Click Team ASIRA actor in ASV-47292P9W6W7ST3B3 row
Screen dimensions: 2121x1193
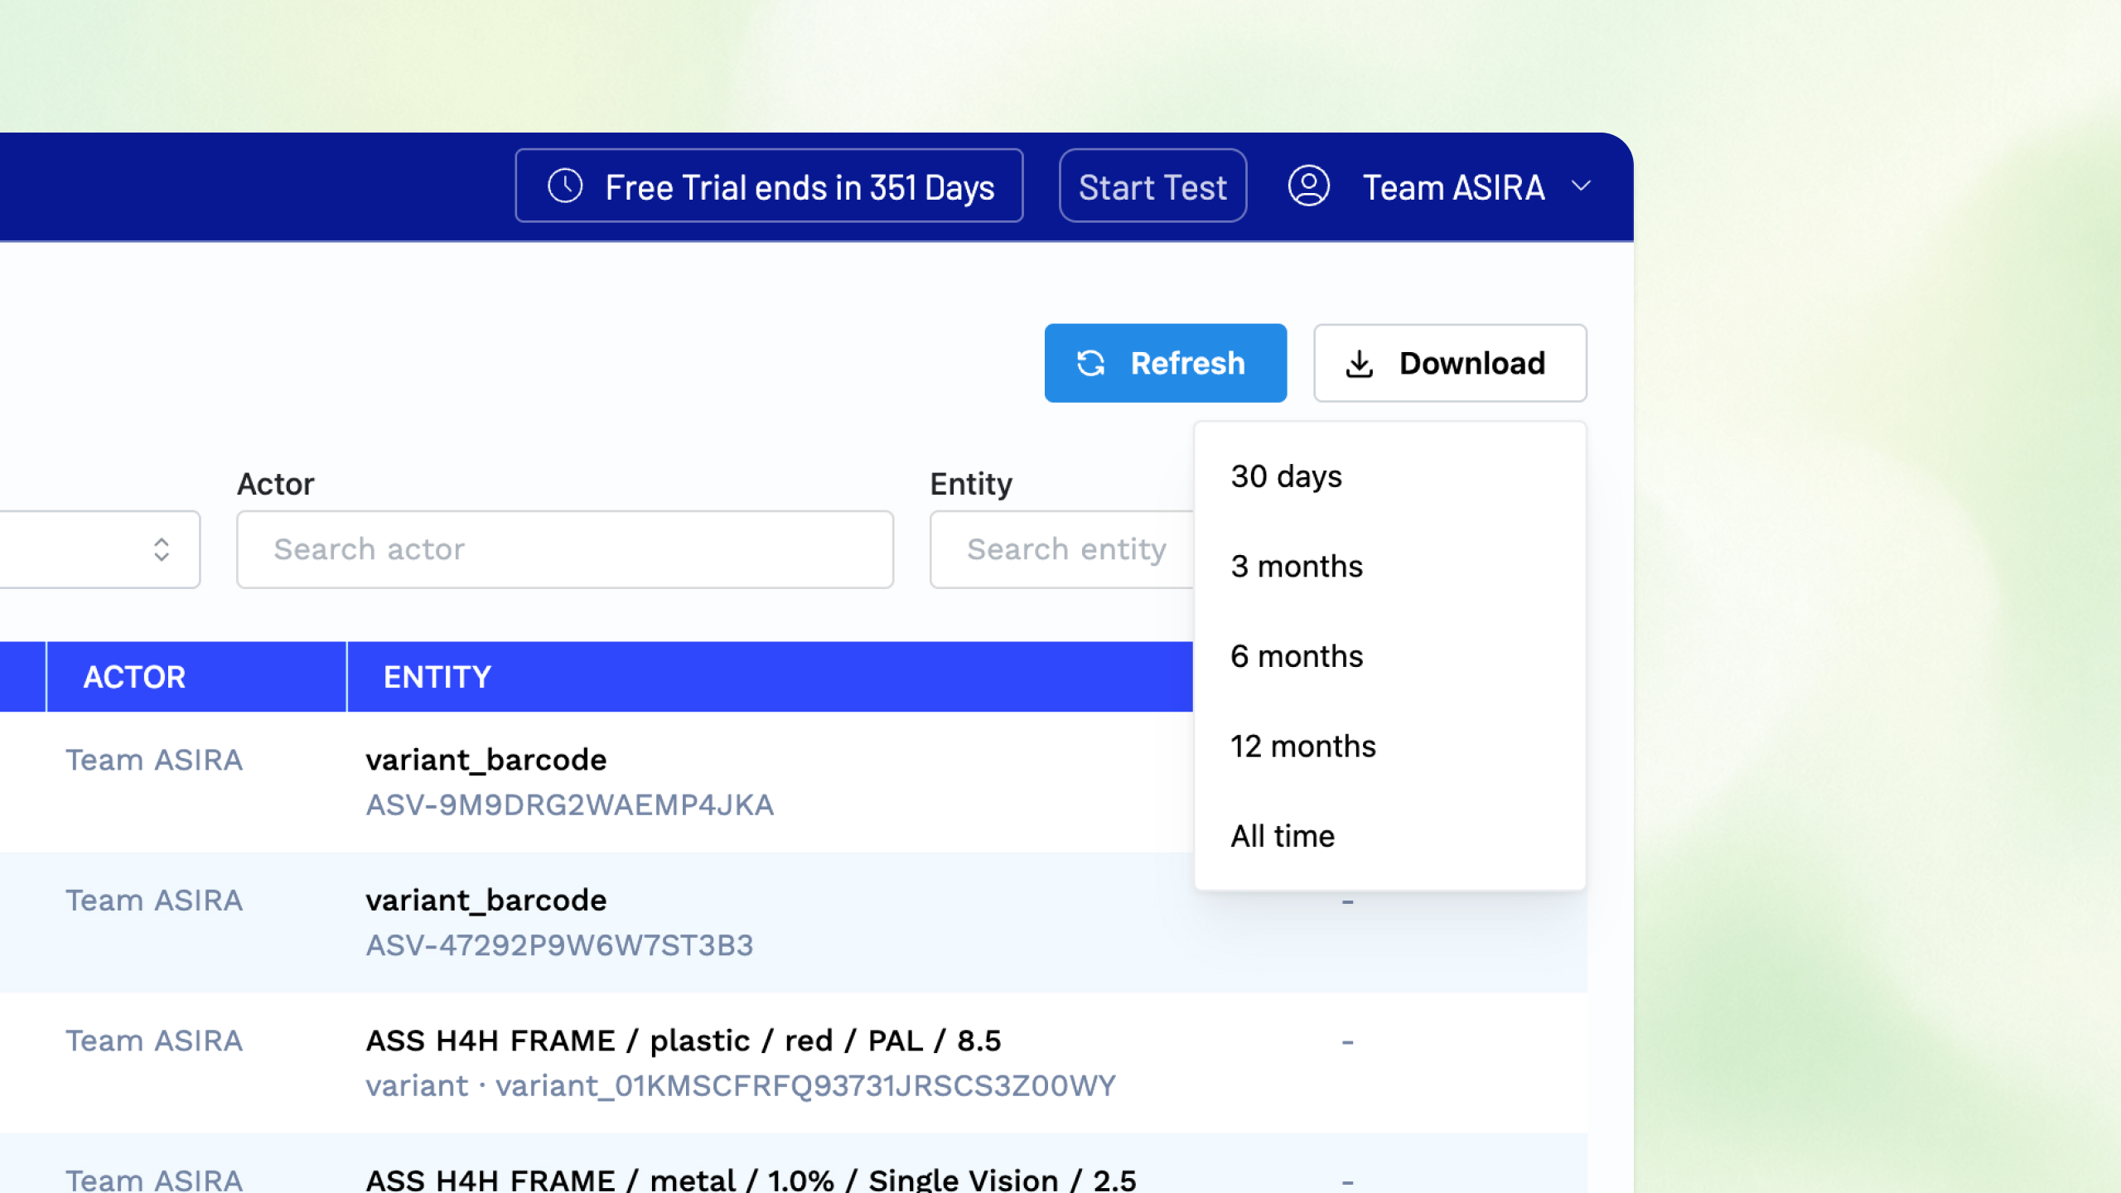pyautogui.click(x=154, y=900)
